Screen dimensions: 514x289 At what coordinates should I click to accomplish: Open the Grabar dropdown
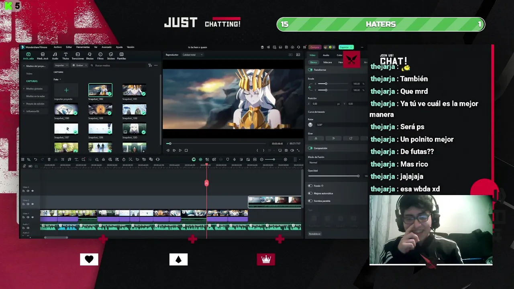[x=80, y=65]
